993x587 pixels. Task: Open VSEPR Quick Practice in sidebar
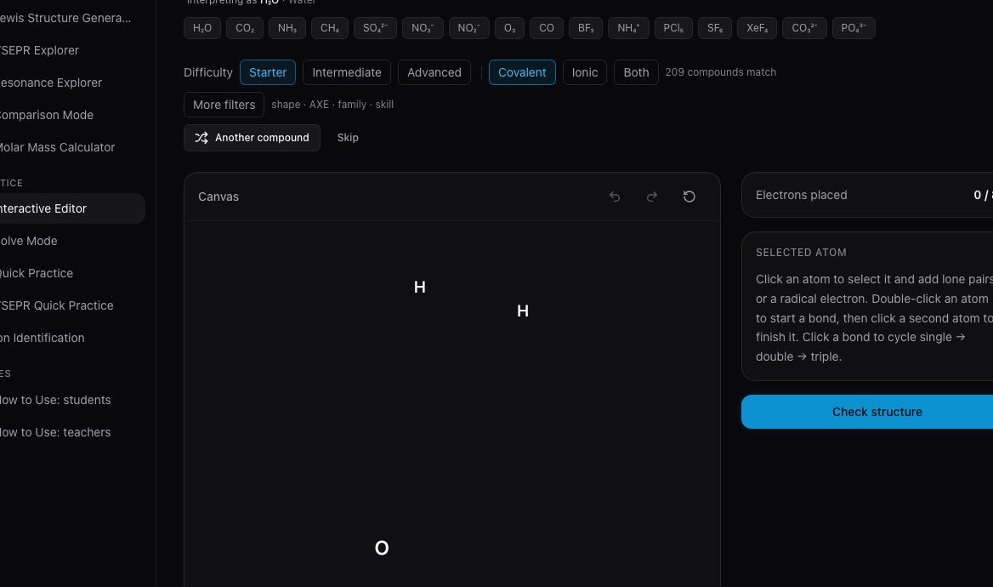(x=56, y=305)
